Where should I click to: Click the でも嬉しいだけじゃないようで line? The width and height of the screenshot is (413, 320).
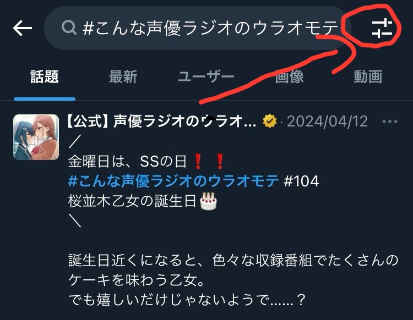(x=187, y=300)
